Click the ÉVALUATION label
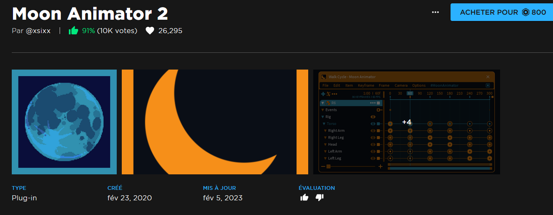 [x=317, y=188]
